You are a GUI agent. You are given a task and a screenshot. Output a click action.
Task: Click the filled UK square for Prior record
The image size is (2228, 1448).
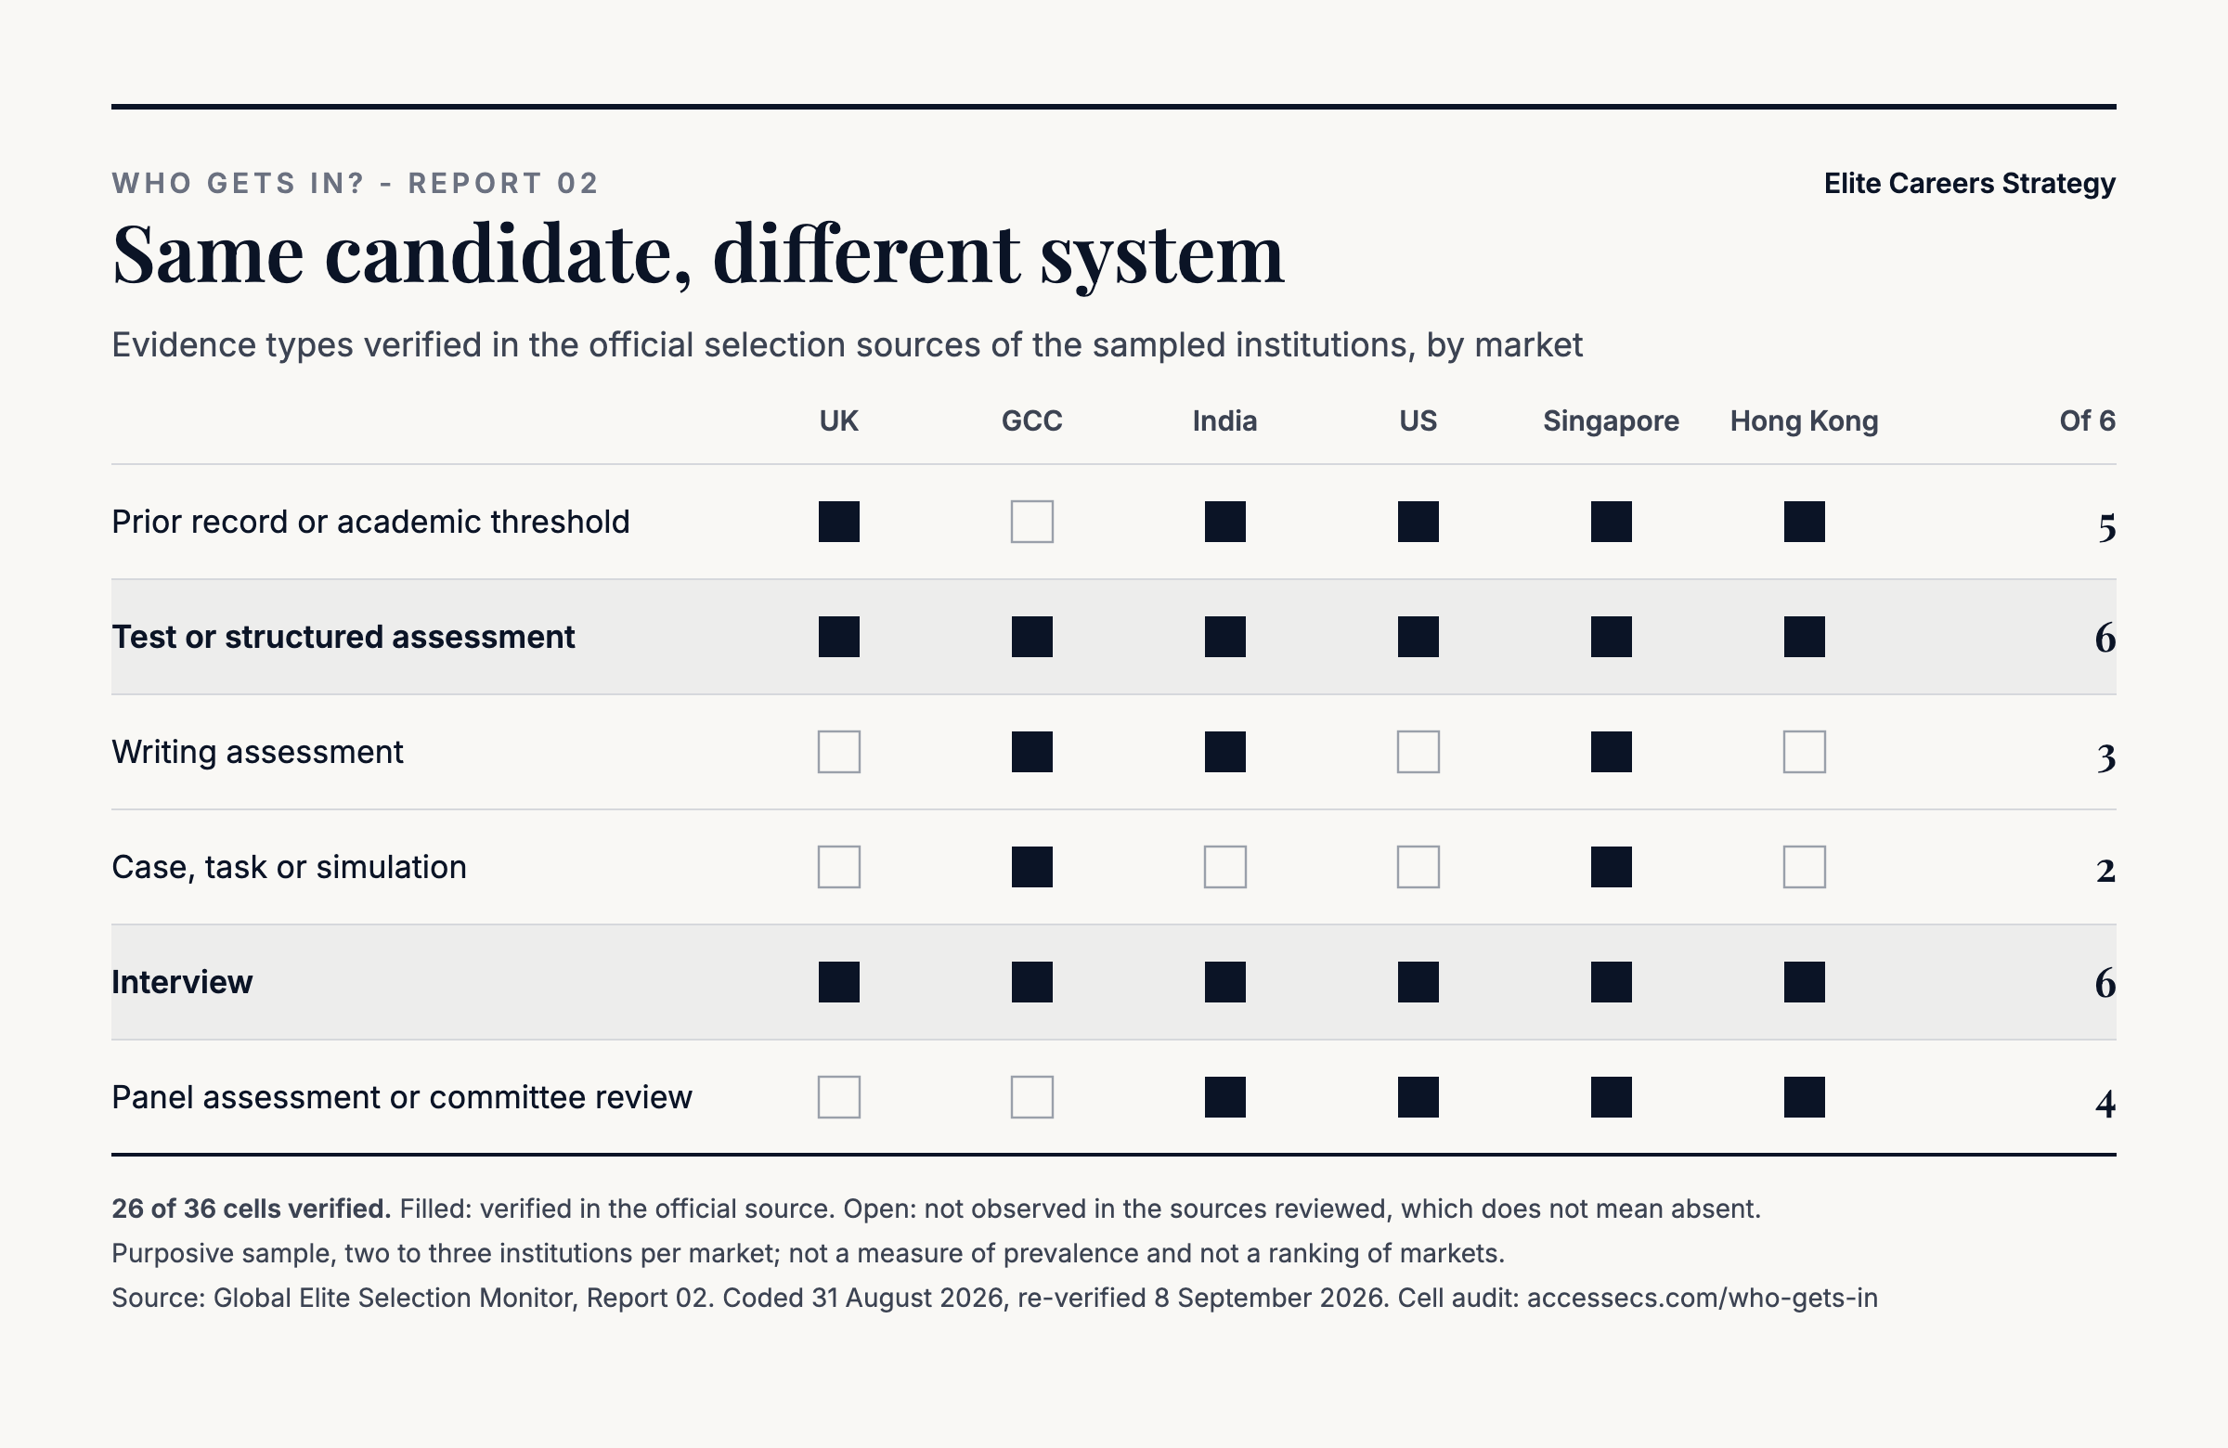coord(839,522)
